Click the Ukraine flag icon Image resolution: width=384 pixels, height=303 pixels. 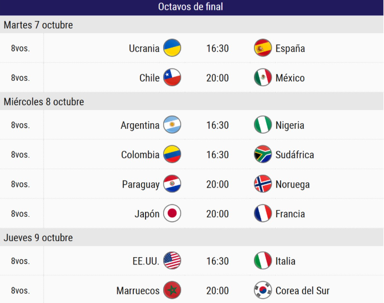pyautogui.click(x=172, y=48)
